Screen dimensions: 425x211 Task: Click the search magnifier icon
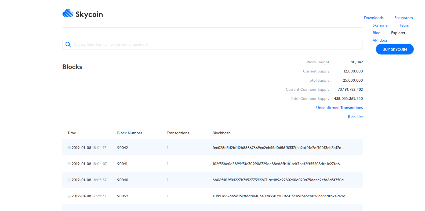coord(68,44)
